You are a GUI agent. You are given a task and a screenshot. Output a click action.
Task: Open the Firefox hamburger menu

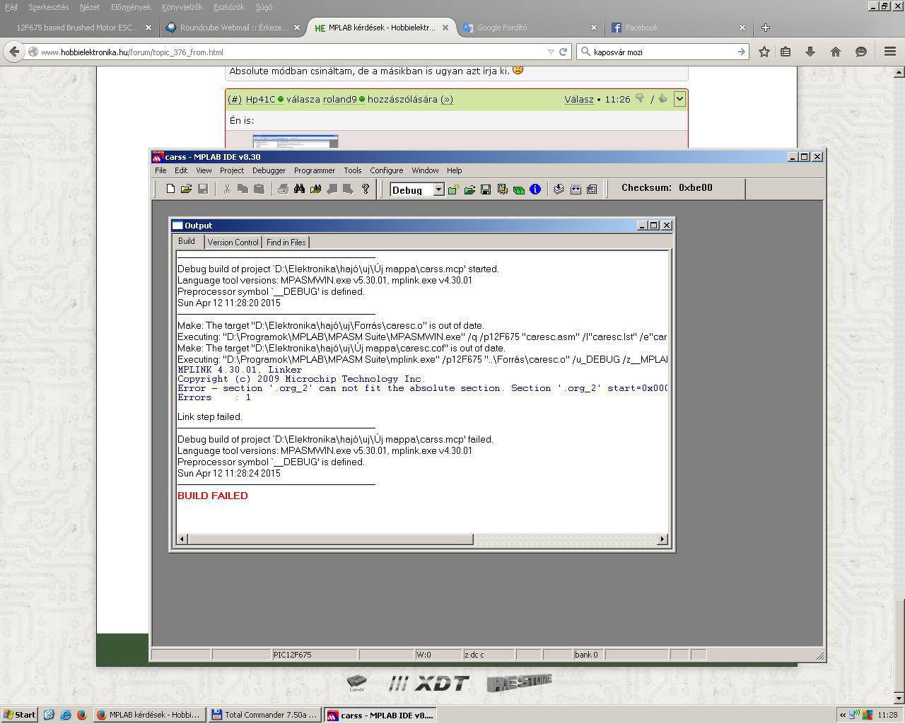coord(890,52)
